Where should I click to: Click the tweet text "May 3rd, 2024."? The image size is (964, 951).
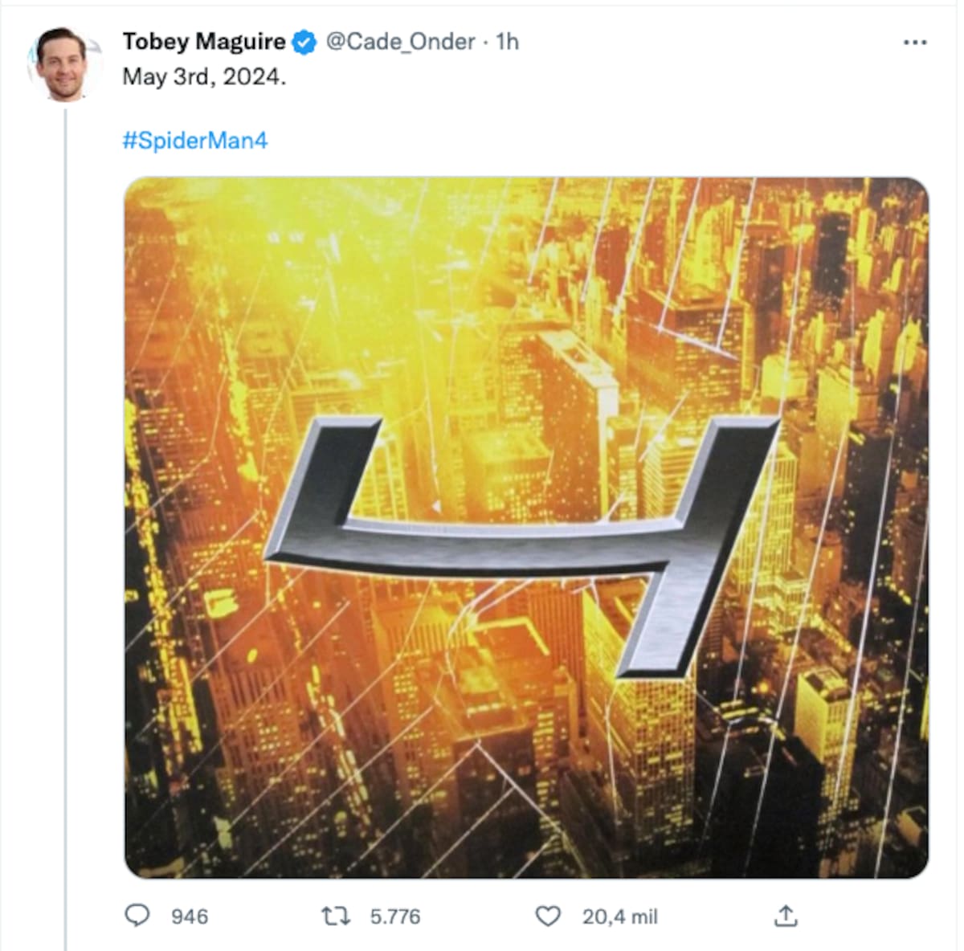point(204,77)
